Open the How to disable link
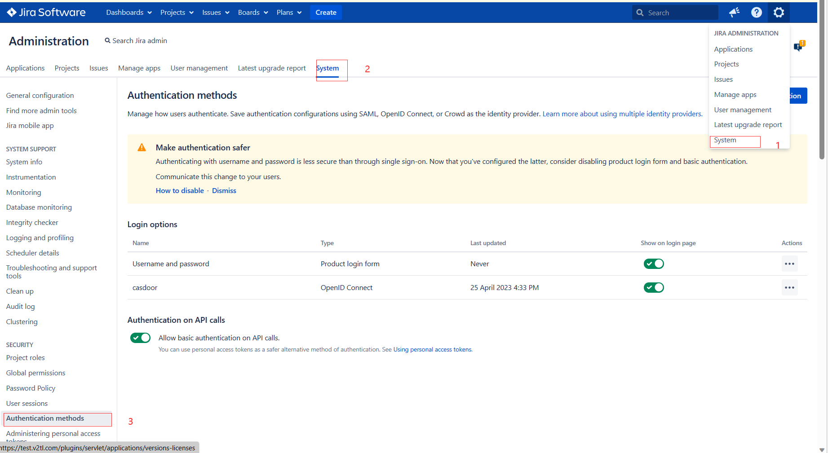828x453 pixels. pyautogui.click(x=180, y=190)
